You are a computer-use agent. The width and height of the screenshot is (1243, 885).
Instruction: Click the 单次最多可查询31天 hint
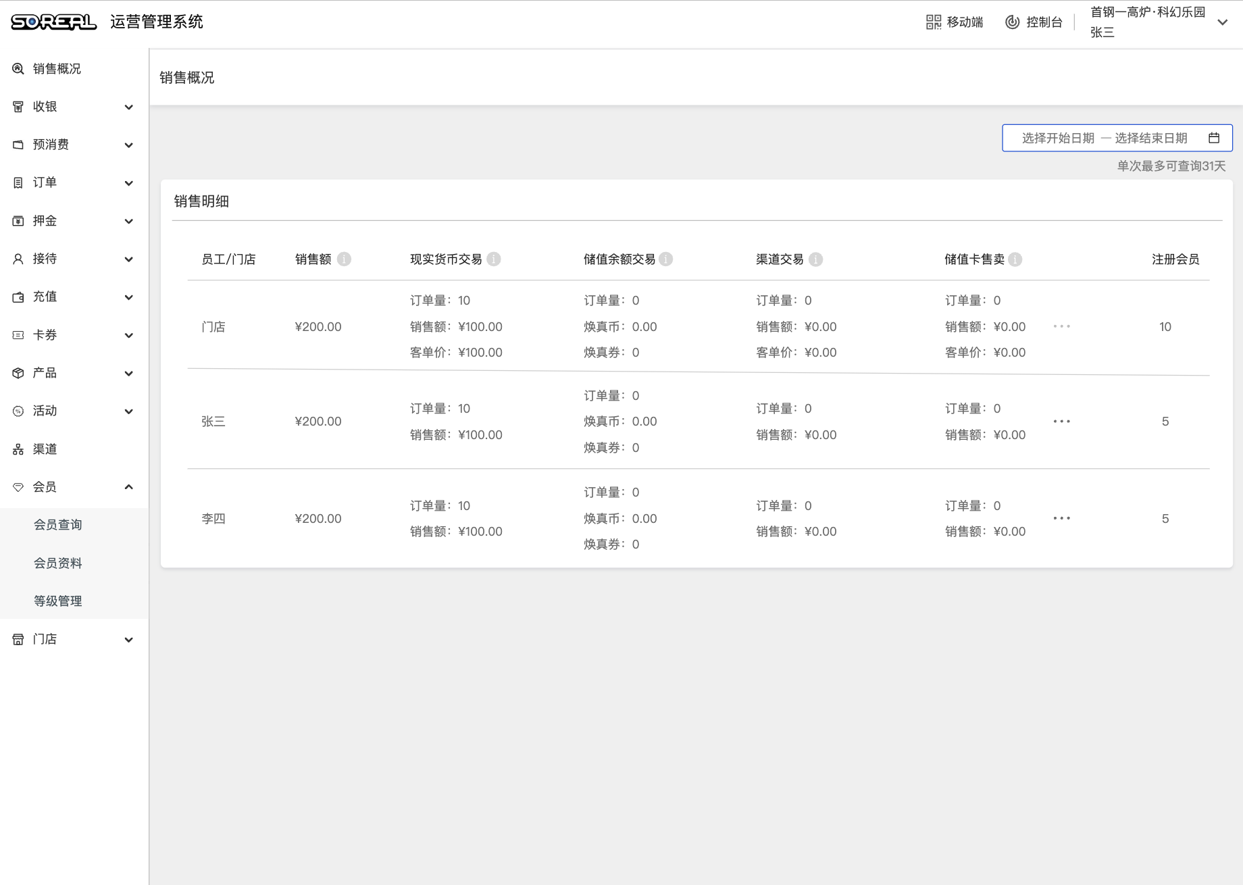(x=1171, y=166)
